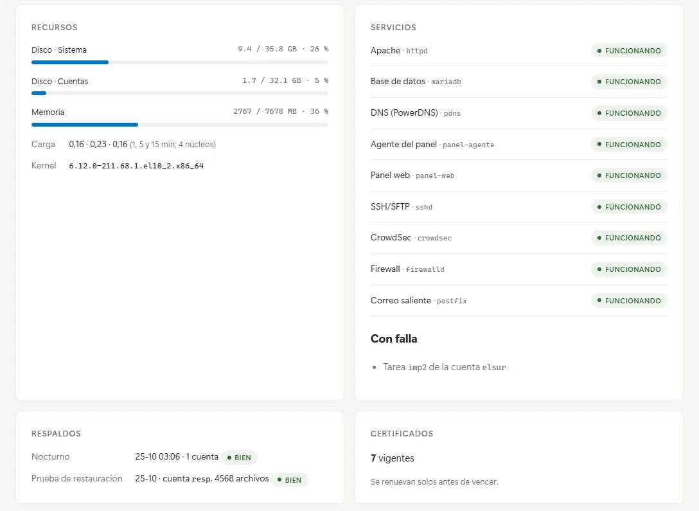699x511 pixels.
Task: Click the Disco · Cuentas usage progress bar
Action: (x=180, y=93)
